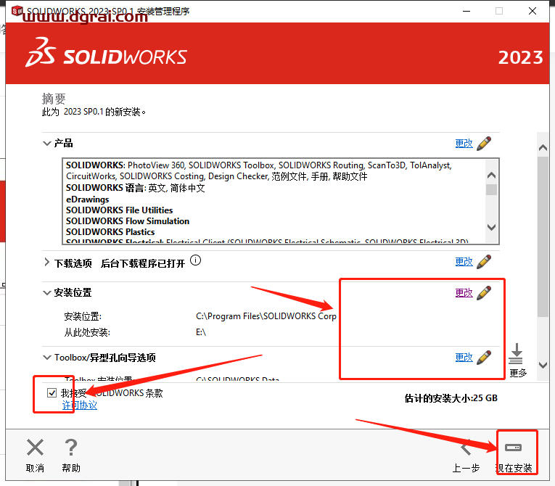This screenshot has height=486, width=555.
Task: Click 更改 link for 安装位置
Action: [x=464, y=293]
